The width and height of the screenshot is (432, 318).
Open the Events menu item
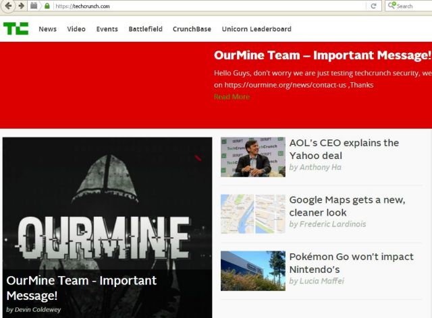(107, 29)
